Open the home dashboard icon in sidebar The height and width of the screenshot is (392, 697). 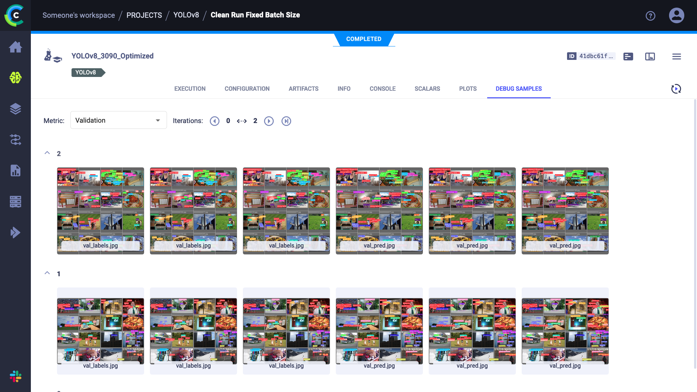(x=15, y=47)
